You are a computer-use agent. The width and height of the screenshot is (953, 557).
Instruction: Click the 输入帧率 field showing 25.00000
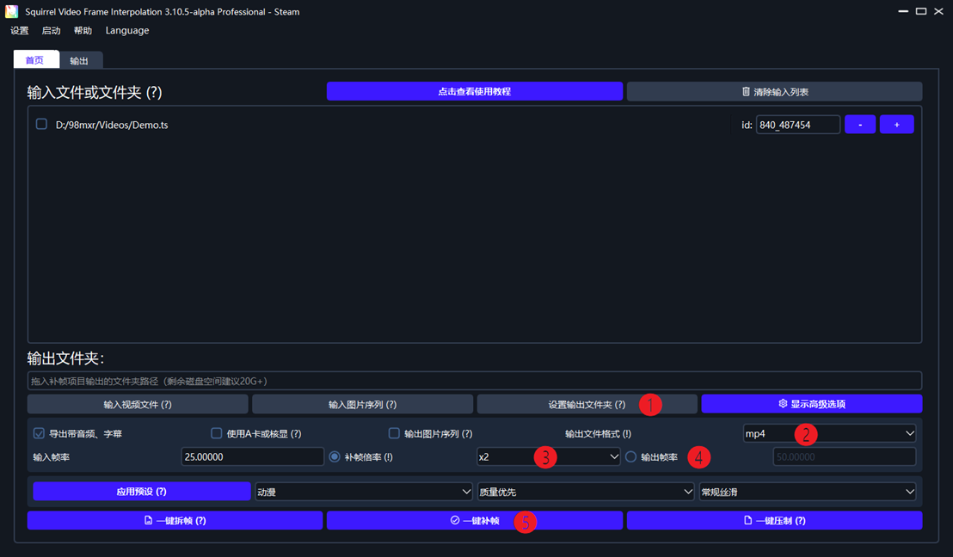[252, 456]
